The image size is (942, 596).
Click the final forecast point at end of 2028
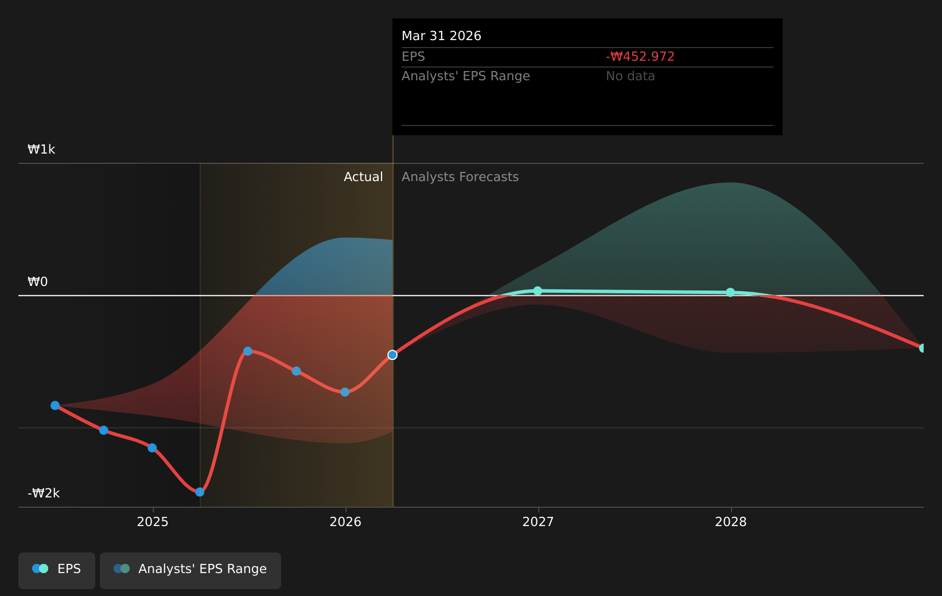click(x=922, y=348)
